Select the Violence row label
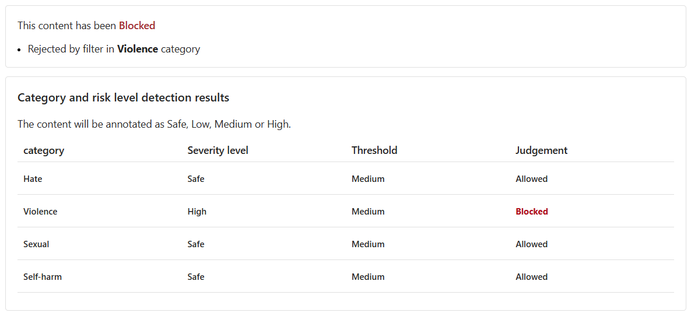691x316 pixels. click(40, 212)
